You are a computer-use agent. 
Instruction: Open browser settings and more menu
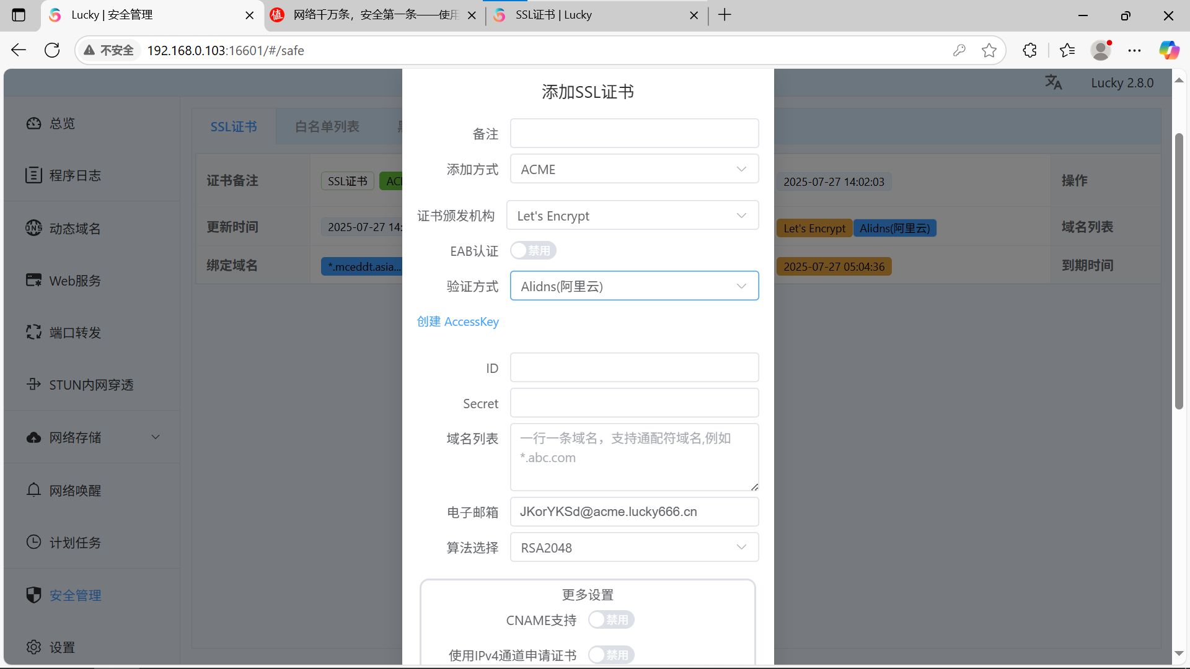1134,50
